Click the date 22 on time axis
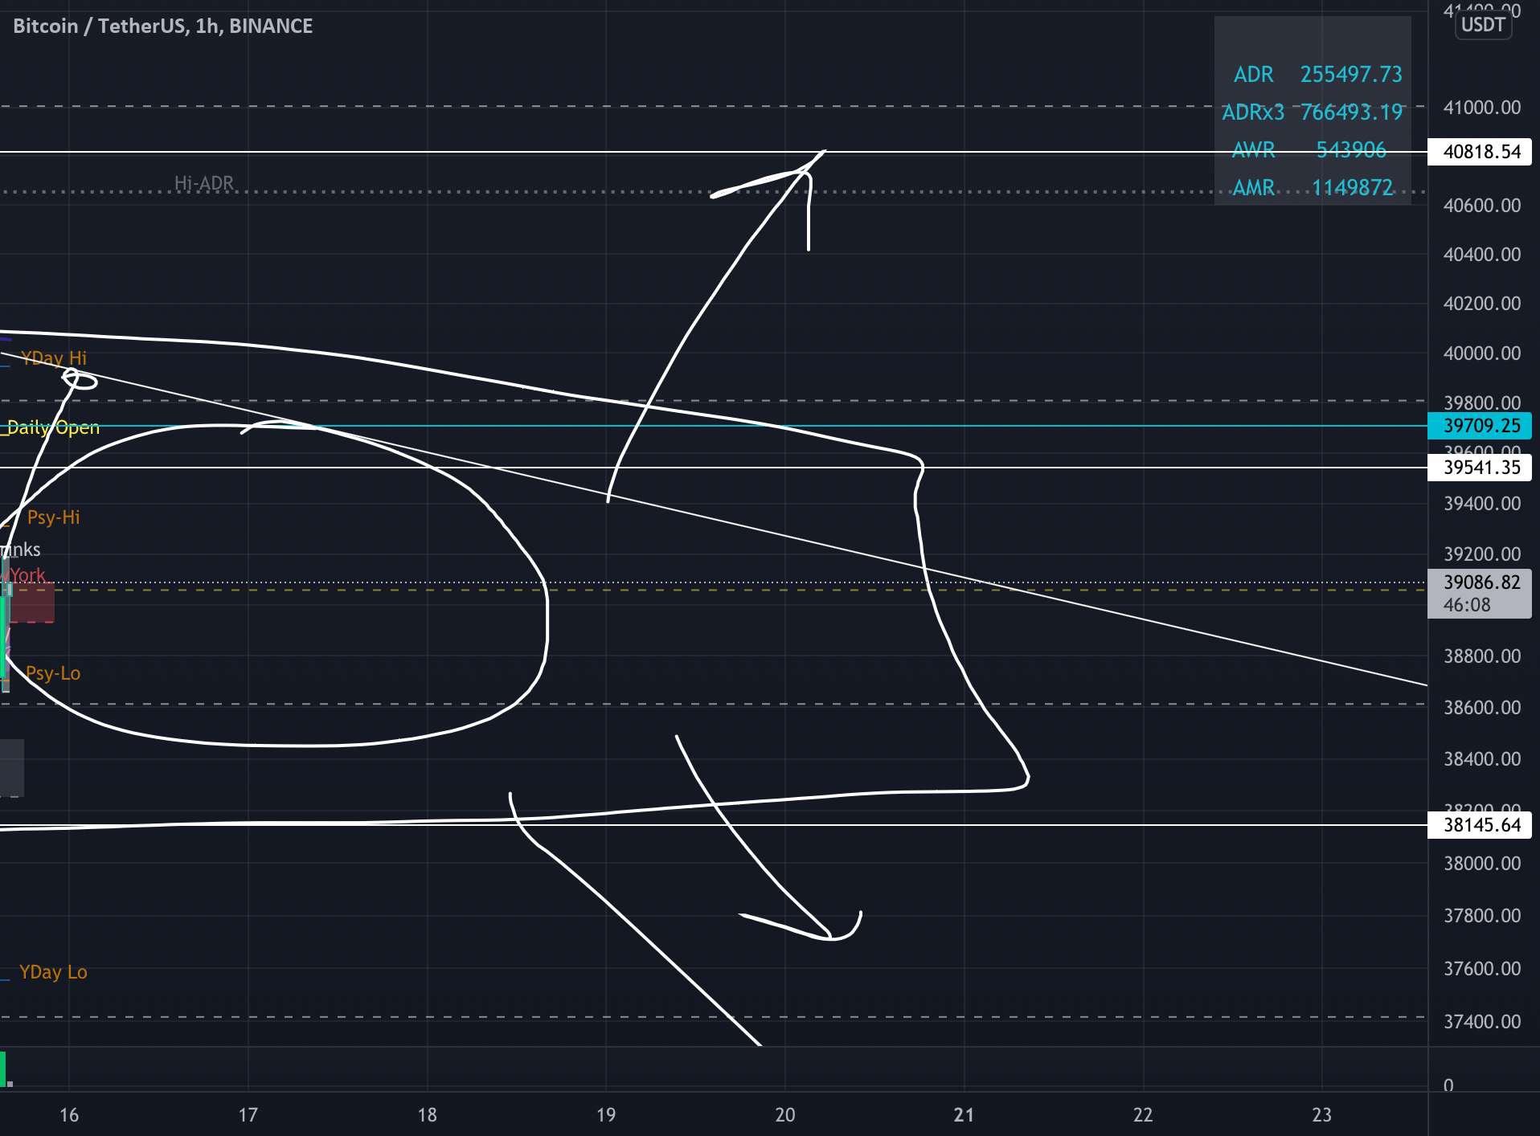This screenshot has height=1136, width=1540. click(x=1143, y=1115)
